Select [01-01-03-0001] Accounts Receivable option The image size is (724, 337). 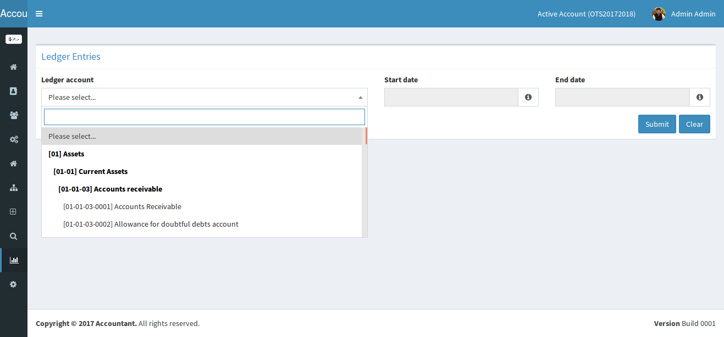202,207
